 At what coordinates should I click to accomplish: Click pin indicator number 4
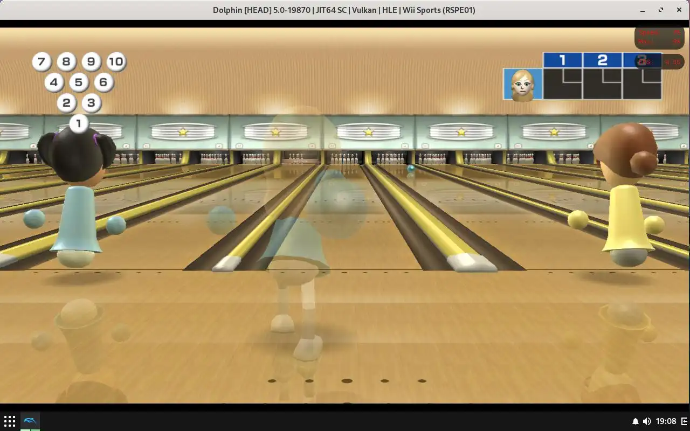(54, 82)
